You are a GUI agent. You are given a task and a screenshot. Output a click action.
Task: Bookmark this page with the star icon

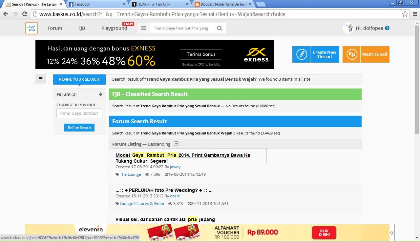tap(405, 14)
